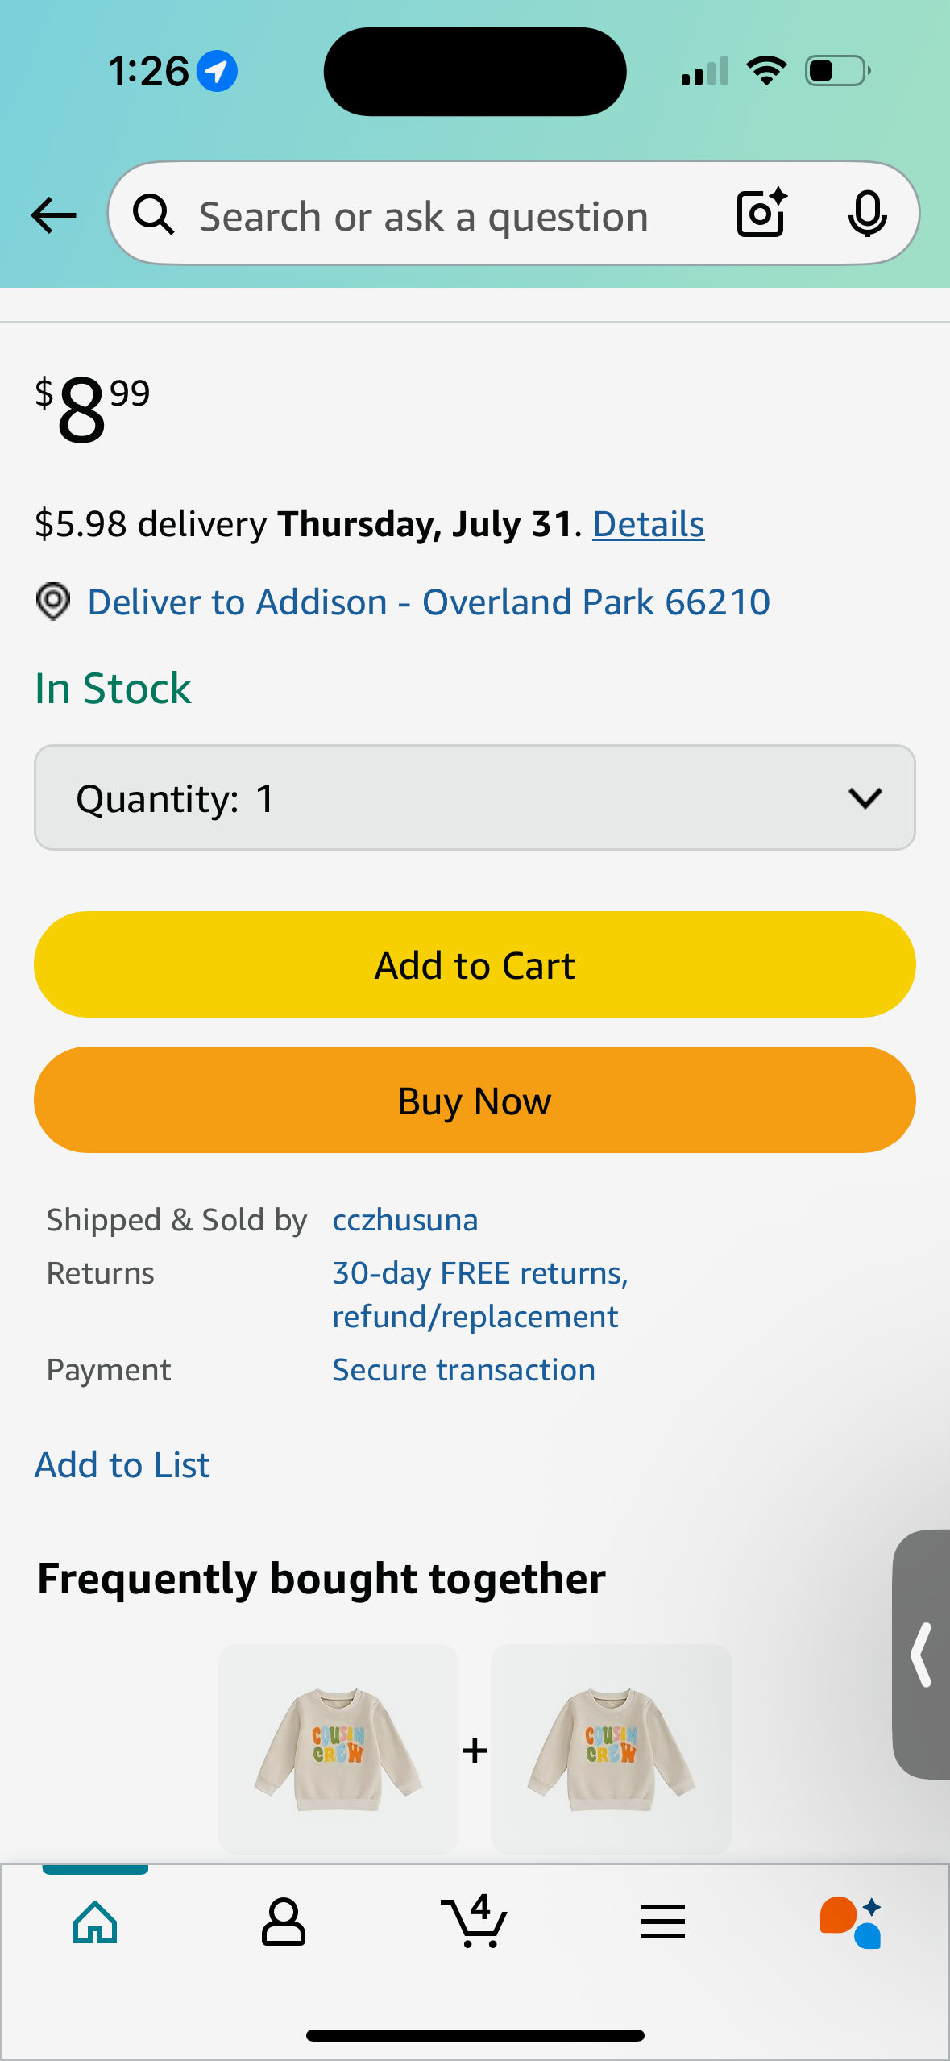Viewport: 950px width, 2061px height.
Task: Expand the Quantity dropdown
Action: [x=475, y=797]
